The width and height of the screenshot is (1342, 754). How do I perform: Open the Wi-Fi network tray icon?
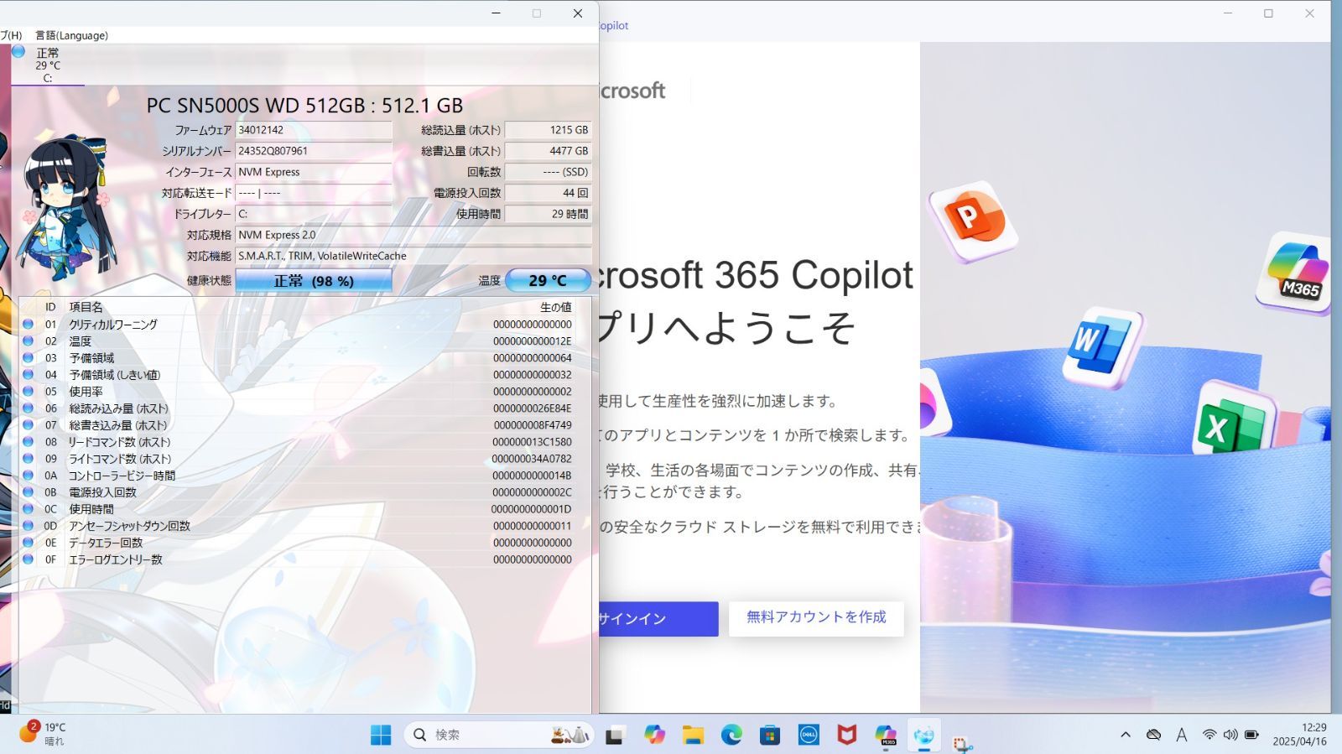tap(1209, 735)
